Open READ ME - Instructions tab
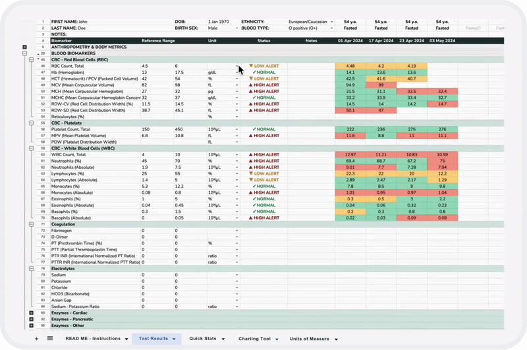This screenshot has width=527, height=350. [x=93, y=339]
